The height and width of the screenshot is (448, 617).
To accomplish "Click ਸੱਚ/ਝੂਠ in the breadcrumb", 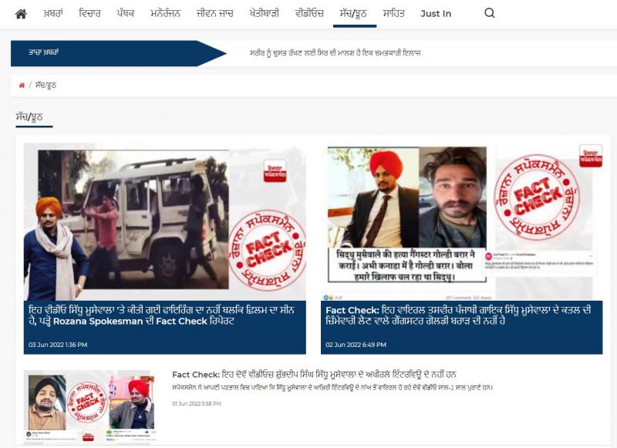I will [x=46, y=85].
